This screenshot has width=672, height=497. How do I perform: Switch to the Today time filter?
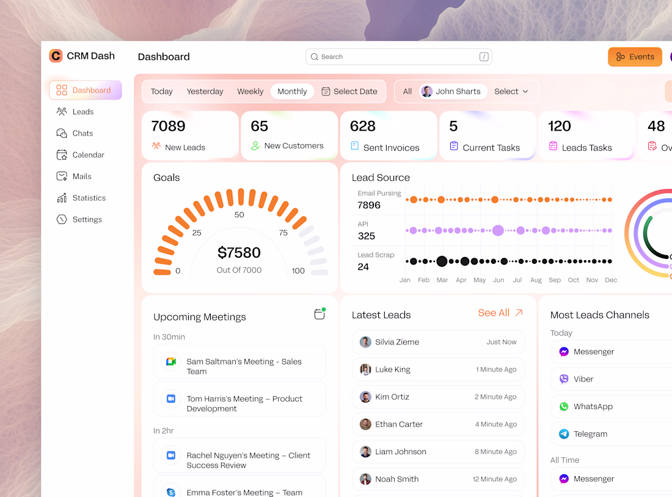[161, 91]
